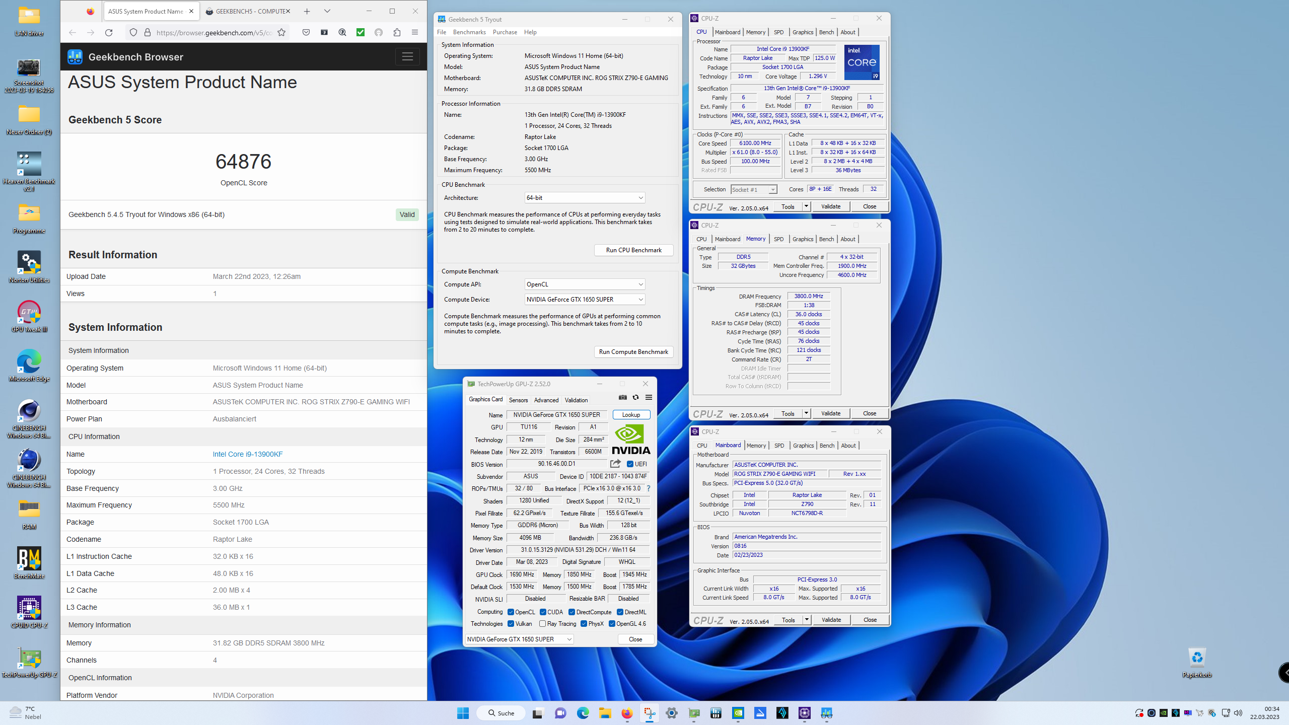
Task: Click the GPU-Z refresh icon
Action: 636,397
